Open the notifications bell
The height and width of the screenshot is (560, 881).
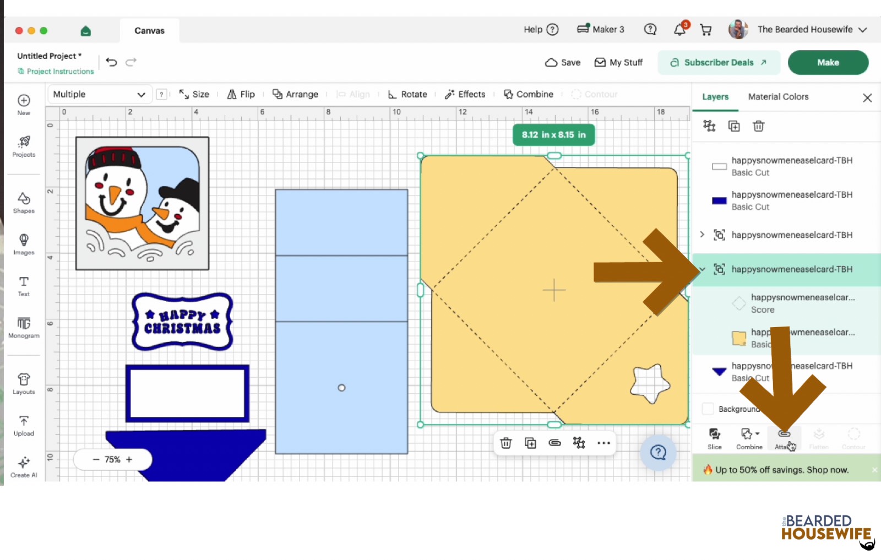[680, 30]
